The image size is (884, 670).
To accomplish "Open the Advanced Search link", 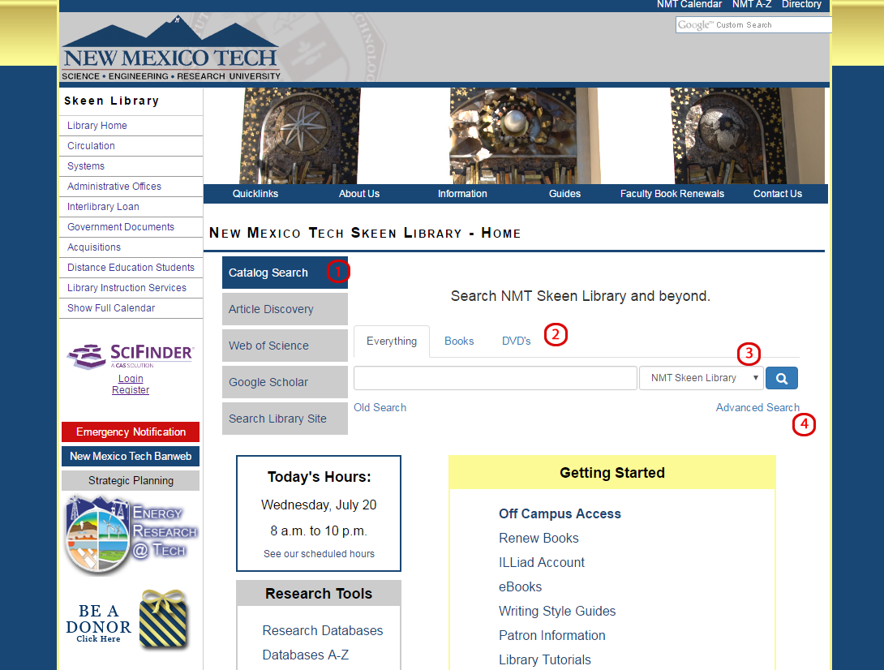I will click(x=757, y=407).
